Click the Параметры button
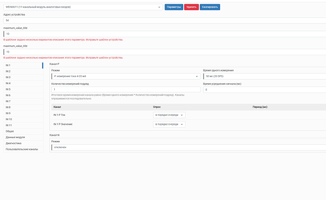The image size is (326, 200). (x=174, y=7)
